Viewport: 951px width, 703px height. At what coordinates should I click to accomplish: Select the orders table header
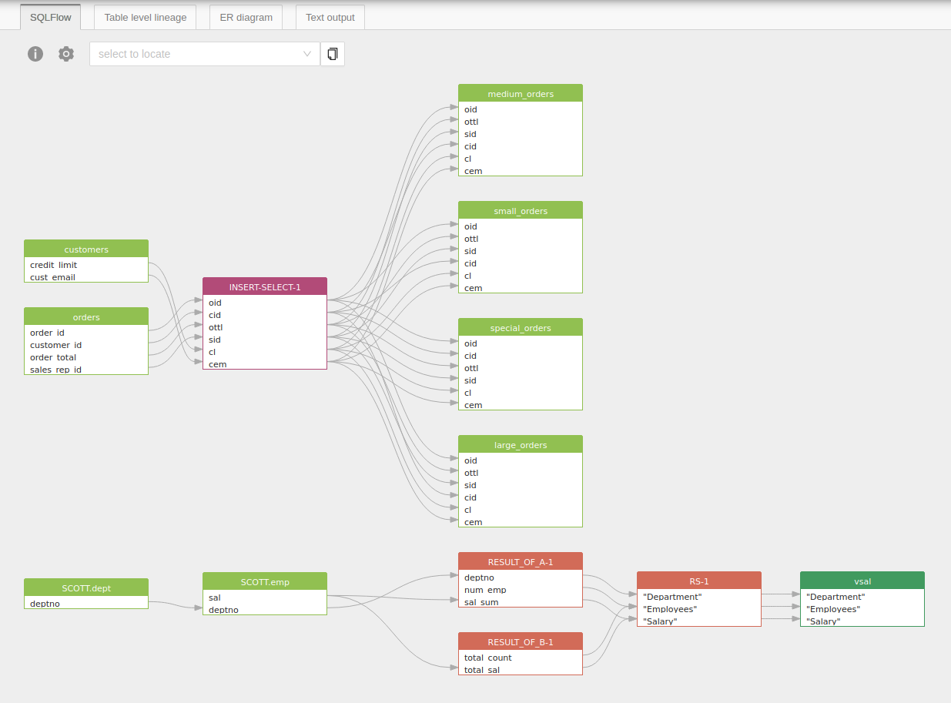(x=86, y=316)
